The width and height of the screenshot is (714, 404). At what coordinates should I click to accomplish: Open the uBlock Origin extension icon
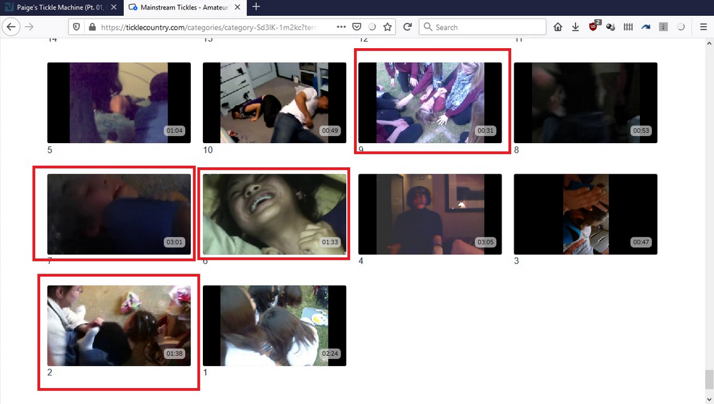594,27
